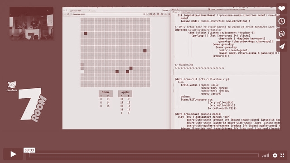Click the JavaZone logo
Image resolution: width=290 pixels, height=163 pixels.
pyautogui.click(x=12, y=86)
